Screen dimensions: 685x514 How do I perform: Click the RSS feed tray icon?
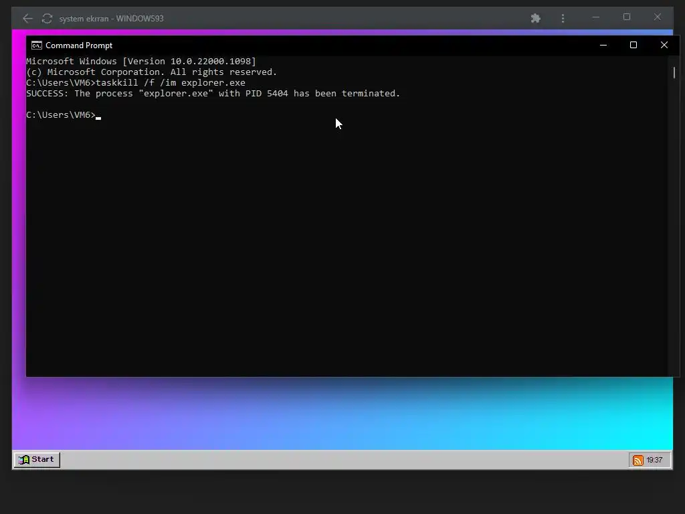(638, 460)
